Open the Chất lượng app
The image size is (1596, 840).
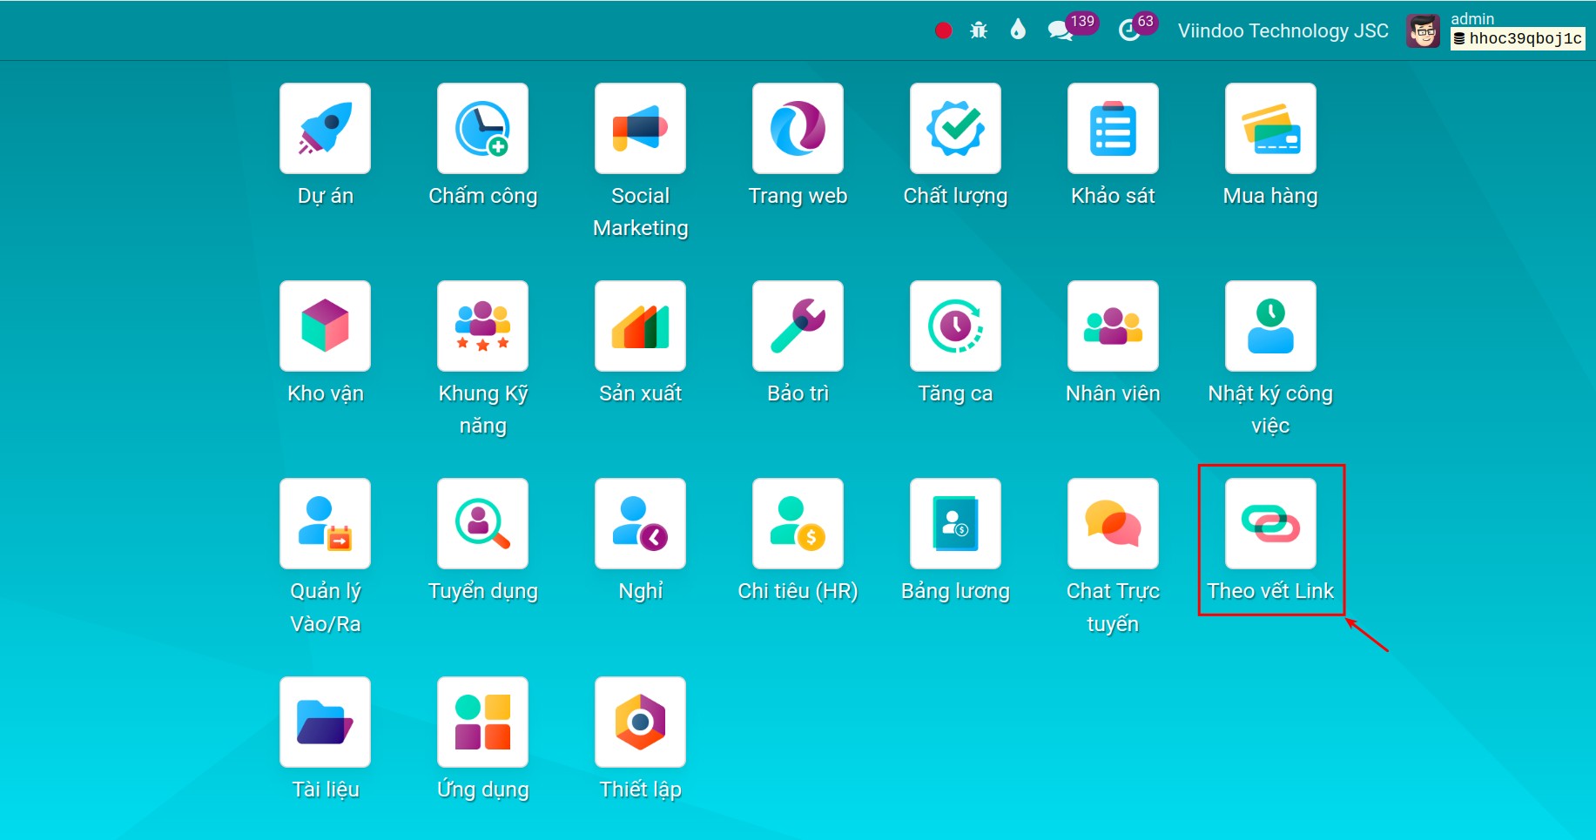coord(955,129)
